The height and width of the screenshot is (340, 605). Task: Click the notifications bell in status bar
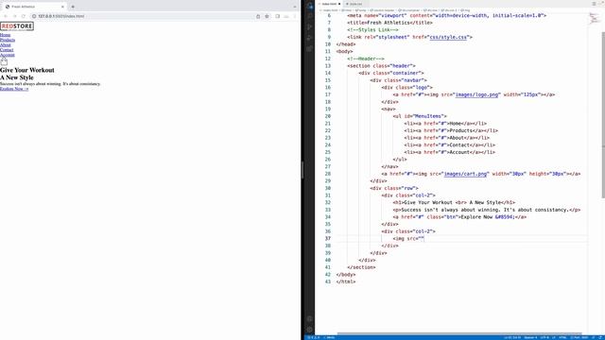(601, 338)
